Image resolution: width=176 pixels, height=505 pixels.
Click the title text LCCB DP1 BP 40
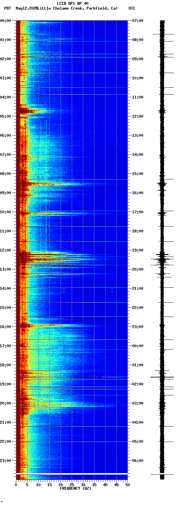(x=73, y=4)
